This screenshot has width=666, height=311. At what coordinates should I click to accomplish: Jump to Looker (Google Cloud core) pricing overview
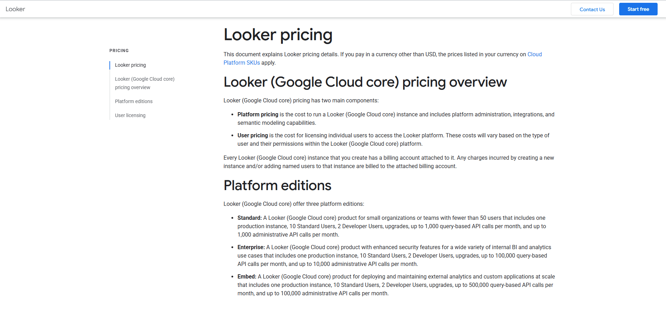coord(144,83)
